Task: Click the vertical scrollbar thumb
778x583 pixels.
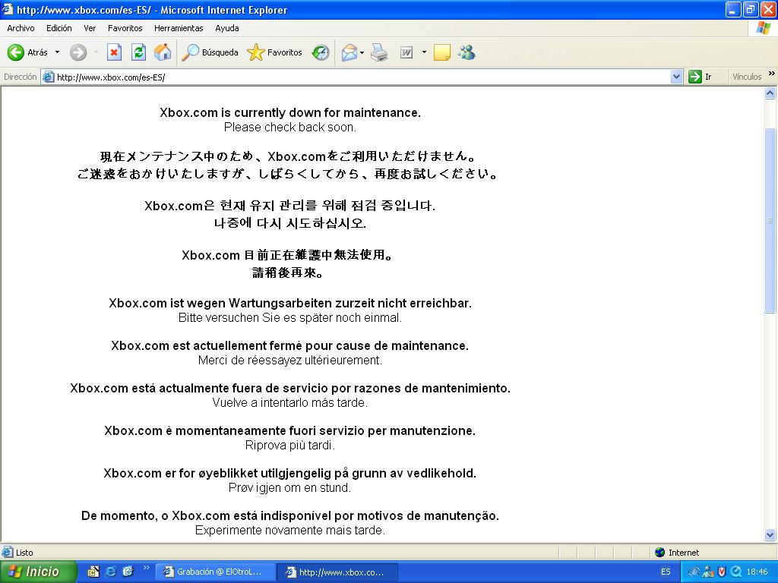Action: pyautogui.click(x=770, y=220)
